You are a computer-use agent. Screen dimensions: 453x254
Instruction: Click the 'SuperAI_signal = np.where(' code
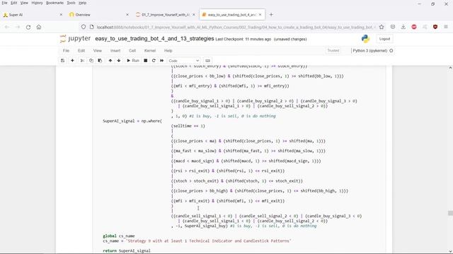[132, 121]
